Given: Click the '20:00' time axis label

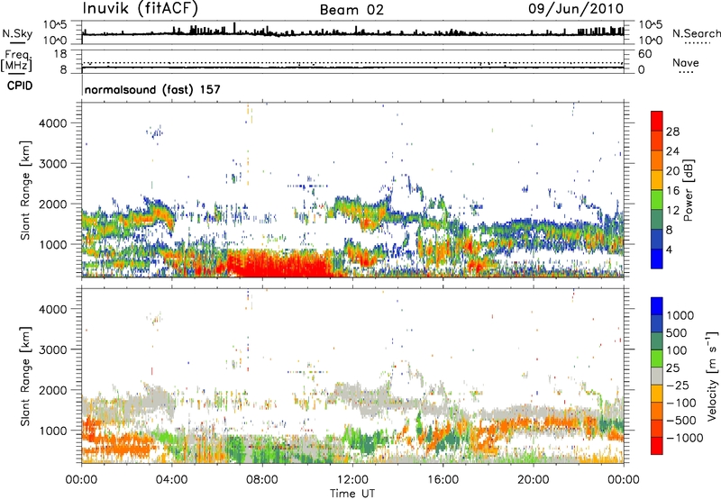Looking at the screenshot, I should 533,480.
